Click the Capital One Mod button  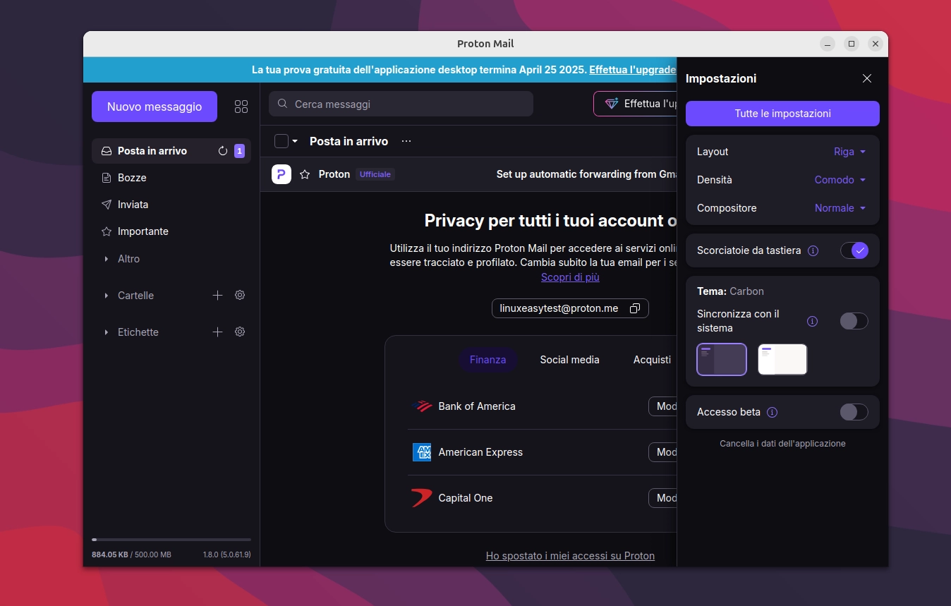tap(663, 498)
